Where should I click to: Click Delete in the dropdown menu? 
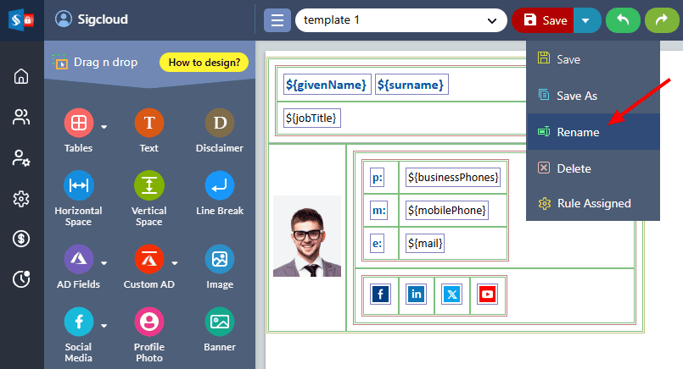(574, 168)
